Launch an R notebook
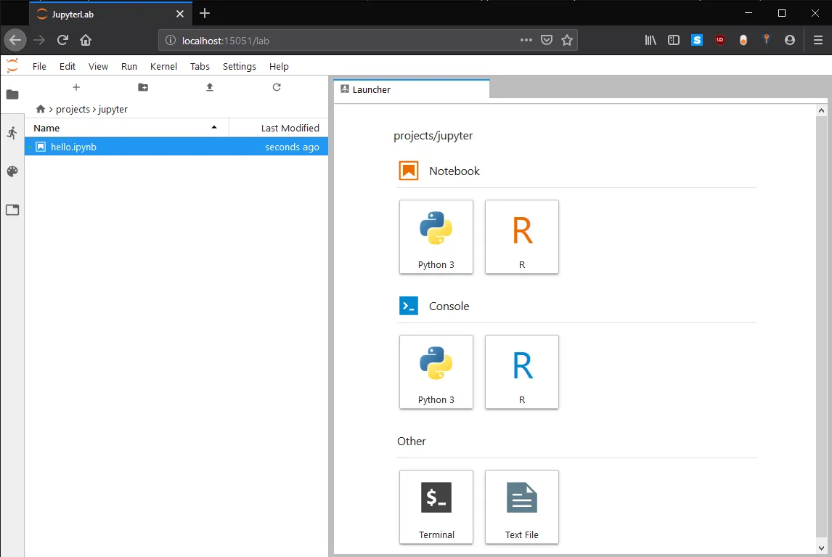 coord(521,237)
